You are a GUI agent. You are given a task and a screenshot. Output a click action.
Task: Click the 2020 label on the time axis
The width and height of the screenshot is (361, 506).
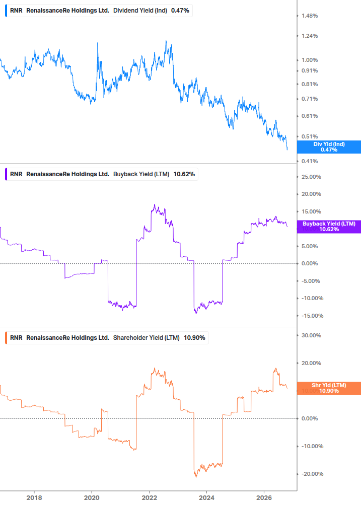pos(92,497)
